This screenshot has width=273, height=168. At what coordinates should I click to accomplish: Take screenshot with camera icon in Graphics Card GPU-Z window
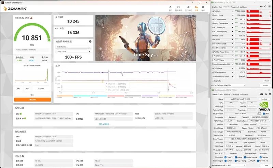point(261,94)
